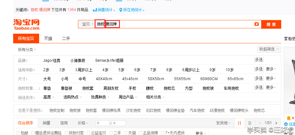The image size is (295, 135).
Task: Open the 相关分类 filter dropdown
Action: pyautogui.click(x=155, y=97)
